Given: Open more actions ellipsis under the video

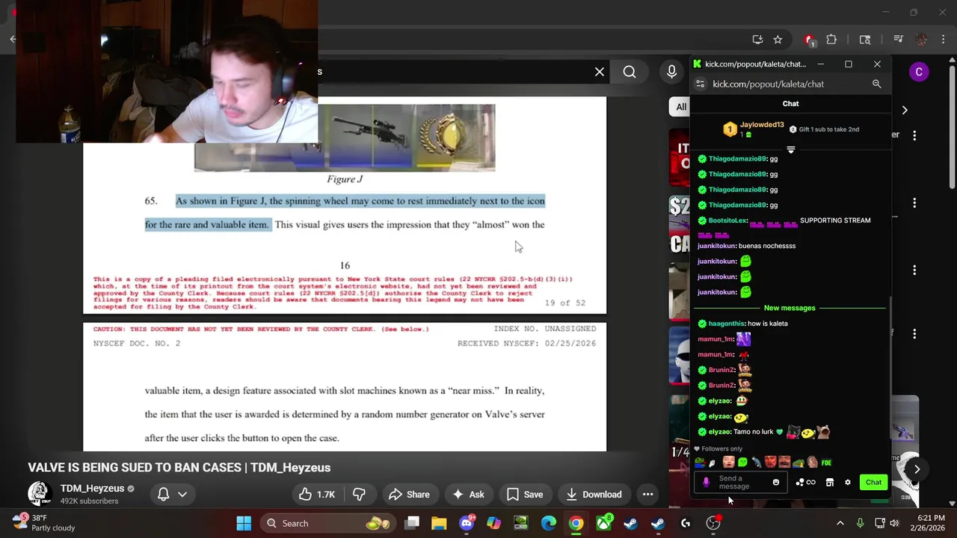Looking at the screenshot, I should [647, 494].
